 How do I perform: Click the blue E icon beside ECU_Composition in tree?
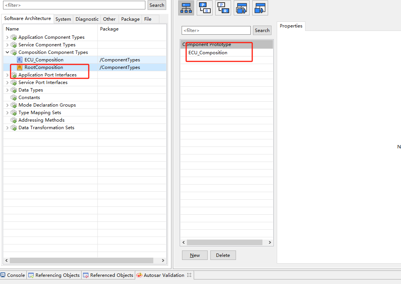point(20,60)
